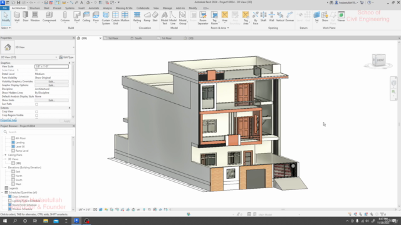Toggle the Sun Path checkbox
This screenshot has width=401, height=225.
click(x=36, y=104)
